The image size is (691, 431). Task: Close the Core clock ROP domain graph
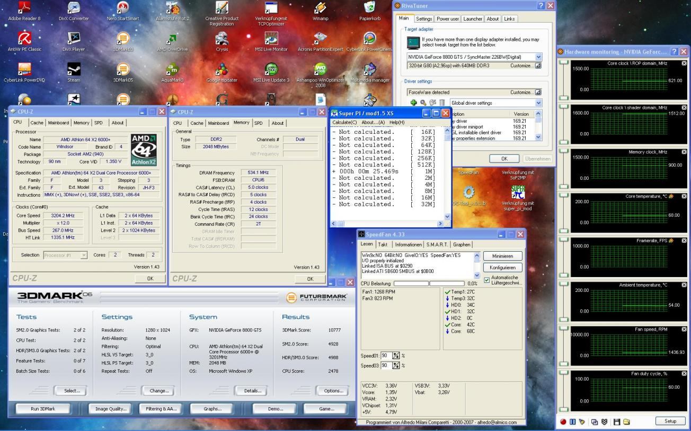[x=684, y=63]
